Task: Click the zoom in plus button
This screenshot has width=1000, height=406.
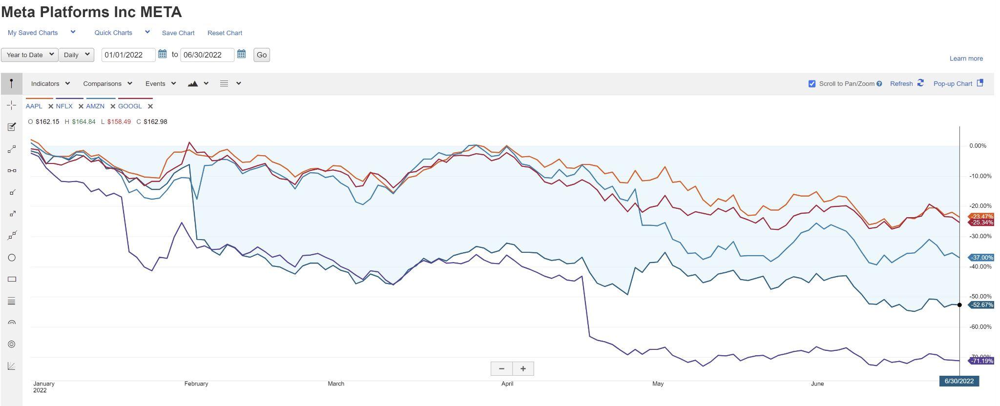Action: (523, 368)
